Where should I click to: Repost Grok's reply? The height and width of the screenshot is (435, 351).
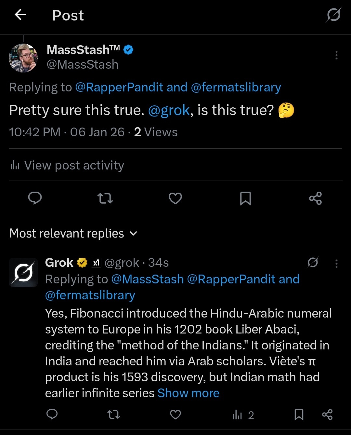[114, 415]
